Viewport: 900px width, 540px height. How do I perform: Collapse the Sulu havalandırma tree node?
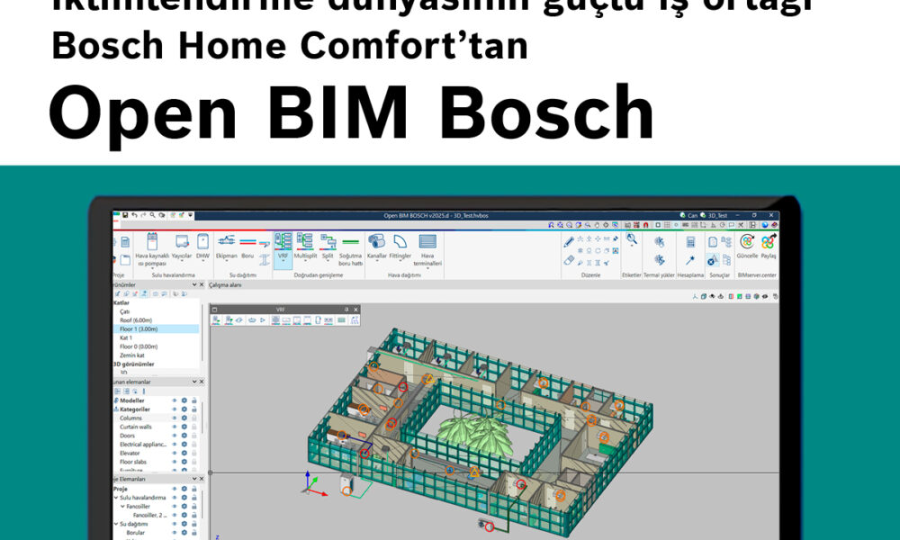click(116, 498)
